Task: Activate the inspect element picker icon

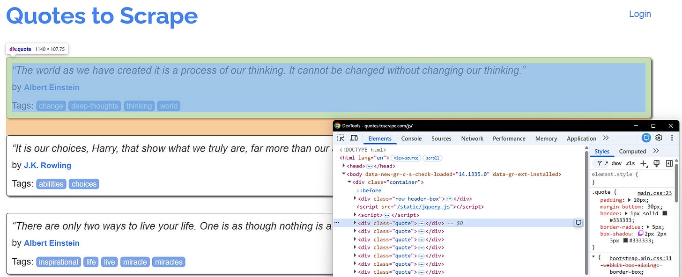Action: point(341,138)
